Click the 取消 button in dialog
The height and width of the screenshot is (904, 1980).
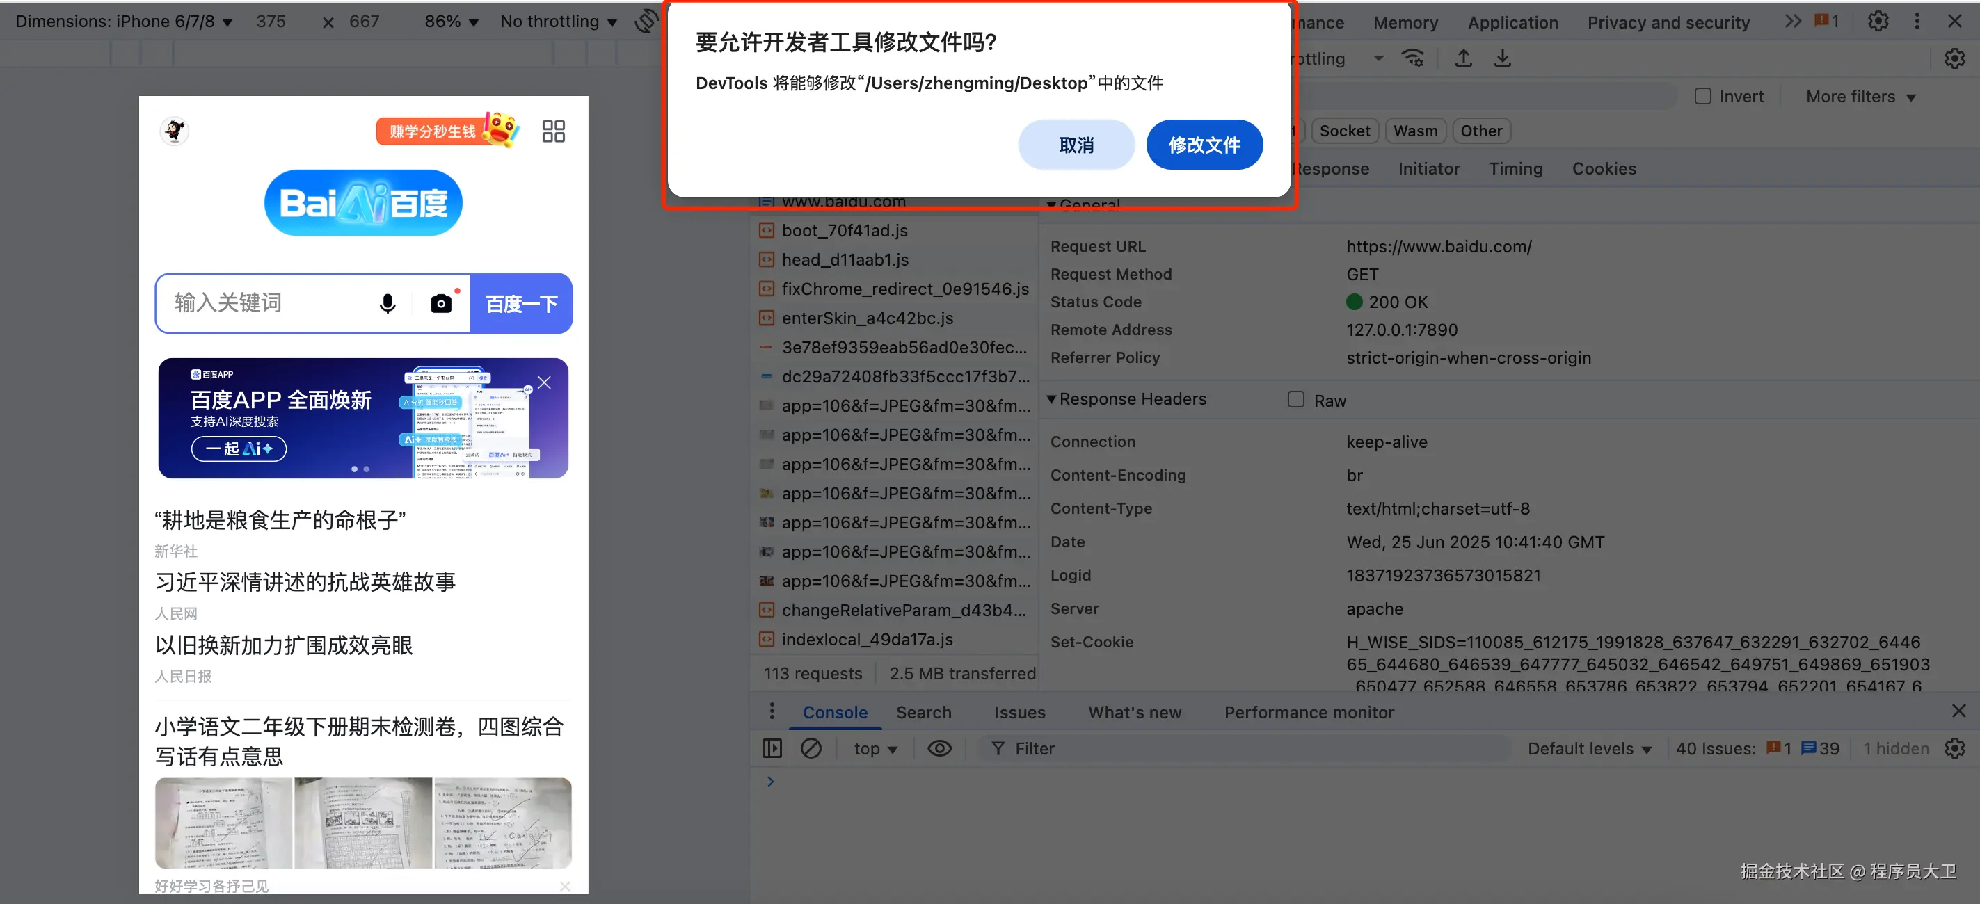[x=1076, y=145]
